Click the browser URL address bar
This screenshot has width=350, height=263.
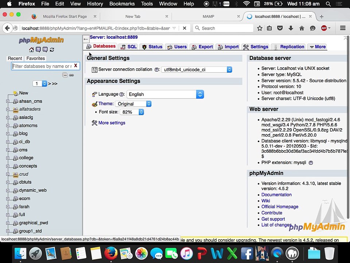[x=96, y=28]
